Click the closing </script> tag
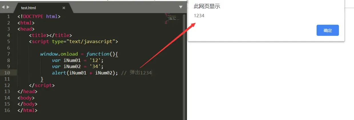 pos(42,85)
